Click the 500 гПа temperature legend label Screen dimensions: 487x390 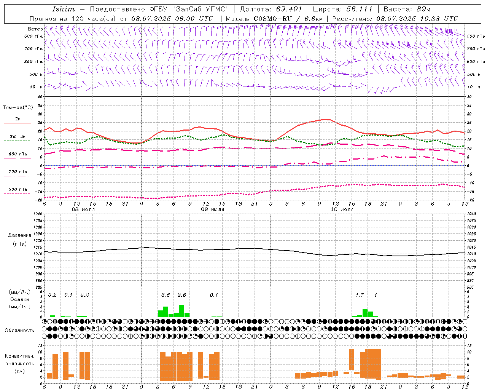[18, 189]
